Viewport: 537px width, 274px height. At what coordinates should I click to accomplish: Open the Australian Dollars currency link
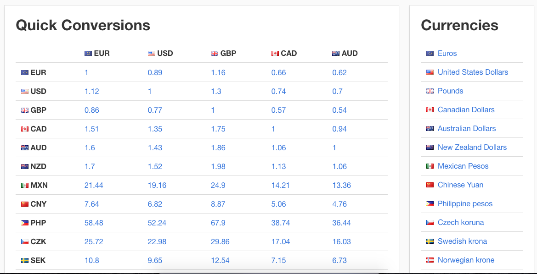pyautogui.click(x=466, y=128)
